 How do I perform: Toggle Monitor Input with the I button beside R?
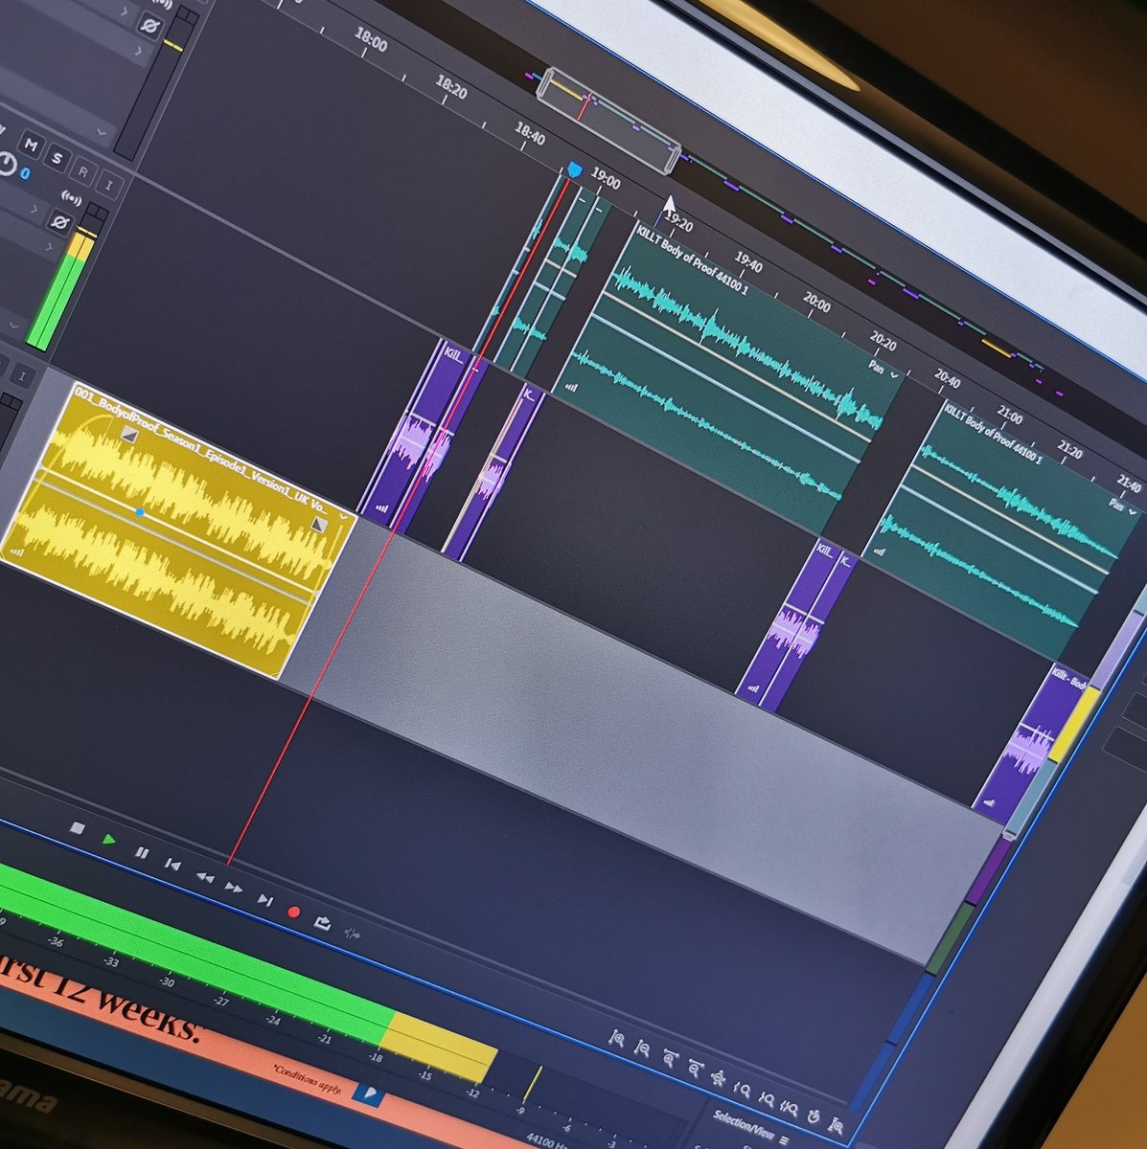[x=109, y=185]
